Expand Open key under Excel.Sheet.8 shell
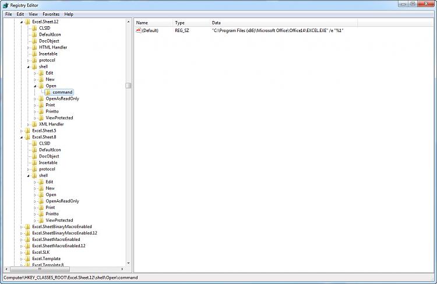Image resolution: width=437 pixels, height=284 pixels. click(35, 195)
